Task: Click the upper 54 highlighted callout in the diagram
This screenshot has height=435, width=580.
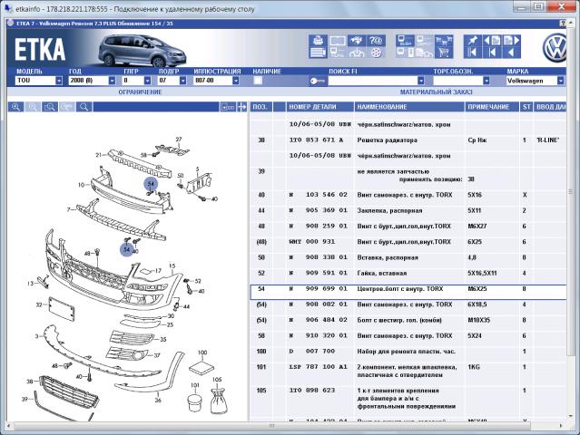Action: tap(151, 184)
